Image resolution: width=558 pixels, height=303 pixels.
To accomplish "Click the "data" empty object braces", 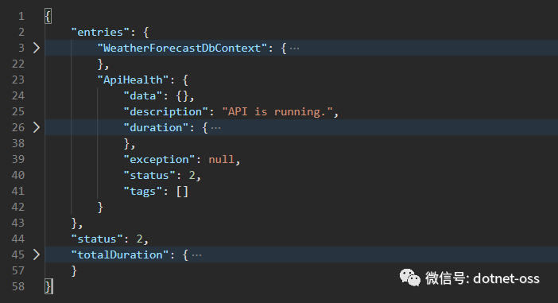I will 182,95.
